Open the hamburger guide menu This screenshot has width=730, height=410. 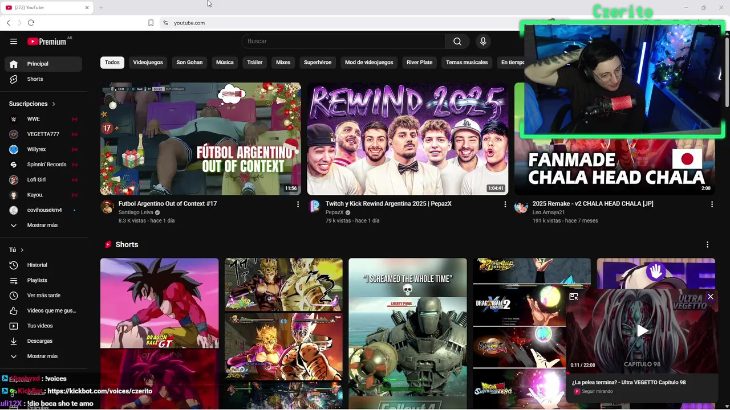pos(14,41)
